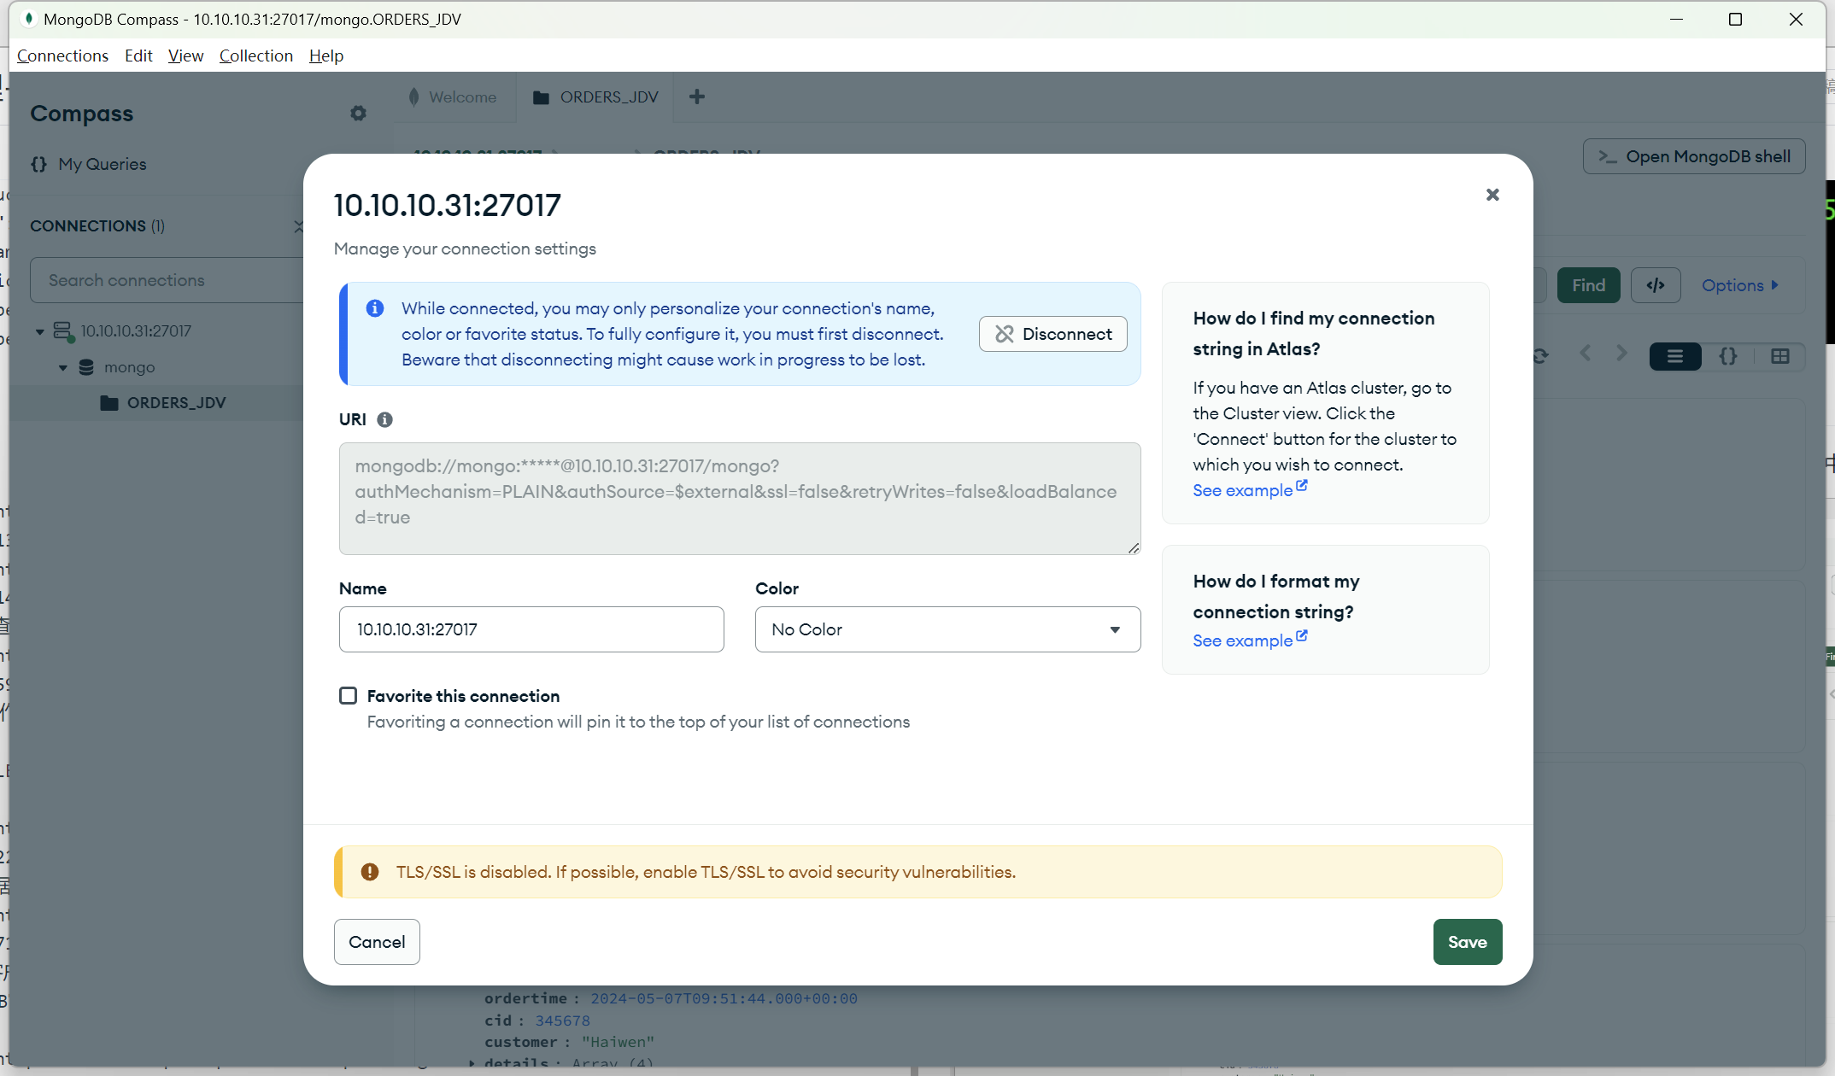
Task: Switch to the Welcome tab
Action: tap(454, 97)
